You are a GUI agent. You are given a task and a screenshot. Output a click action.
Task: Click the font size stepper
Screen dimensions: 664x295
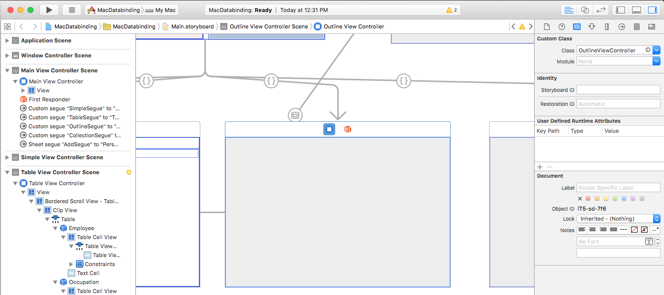click(x=658, y=242)
